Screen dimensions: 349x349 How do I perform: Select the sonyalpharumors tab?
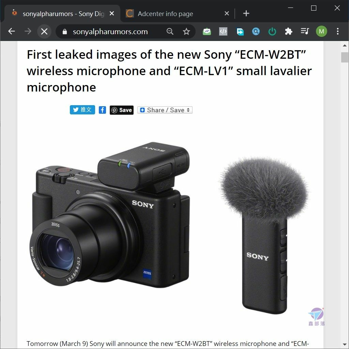coord(63,14)
